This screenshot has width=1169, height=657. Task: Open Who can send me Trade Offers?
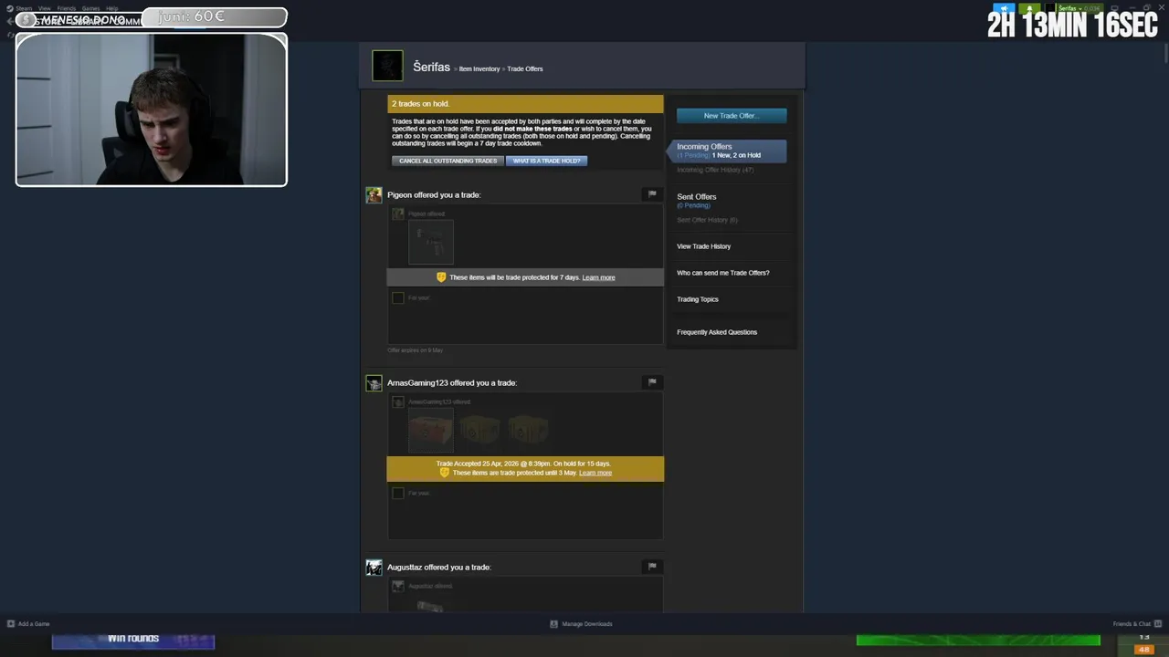[x=723, y=273]
